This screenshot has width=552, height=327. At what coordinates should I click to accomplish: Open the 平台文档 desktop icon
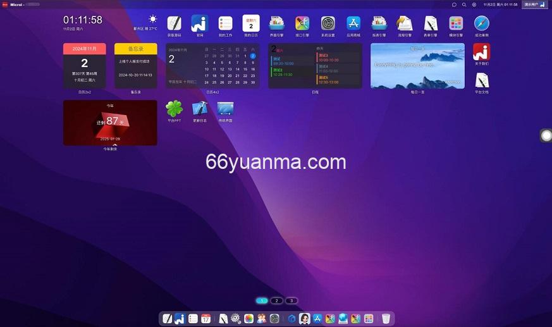point(482,80)
